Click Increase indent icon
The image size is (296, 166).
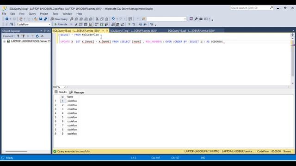pyautogui.click(x=145, y=24)
